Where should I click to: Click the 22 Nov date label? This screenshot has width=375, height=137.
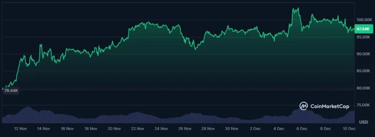click(138, 129)
